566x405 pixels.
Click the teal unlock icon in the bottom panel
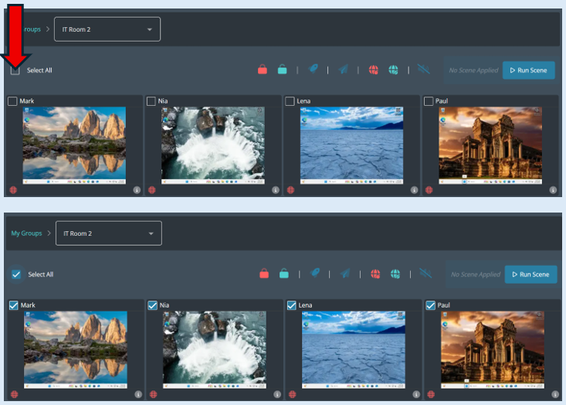pyautogui.click(x=284, y=274)
